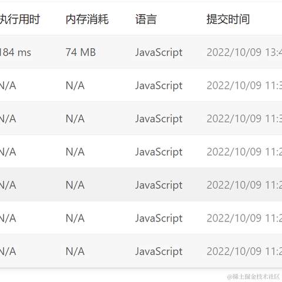Select the 语言 column header

tap(146, 19)
